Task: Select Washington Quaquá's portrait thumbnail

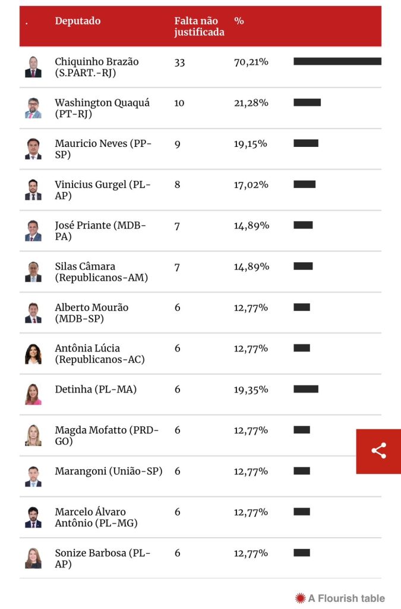Action: tap(33, 108)
